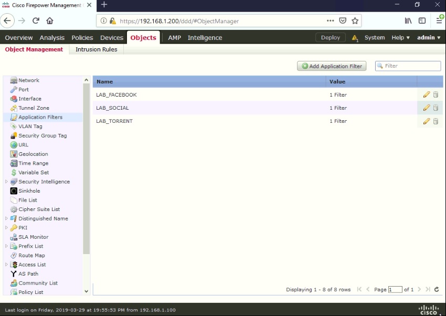Go back in browser history
Viewport: 446px width, 316px height.
click(7, 21)
